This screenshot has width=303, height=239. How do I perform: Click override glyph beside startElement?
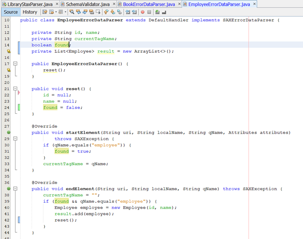(9, 132)
